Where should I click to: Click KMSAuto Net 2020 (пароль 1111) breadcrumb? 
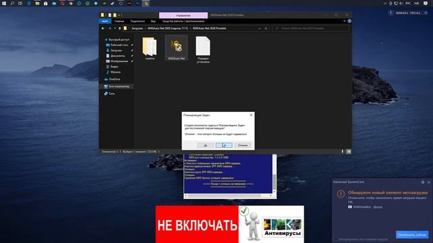[x=168, y=28]
